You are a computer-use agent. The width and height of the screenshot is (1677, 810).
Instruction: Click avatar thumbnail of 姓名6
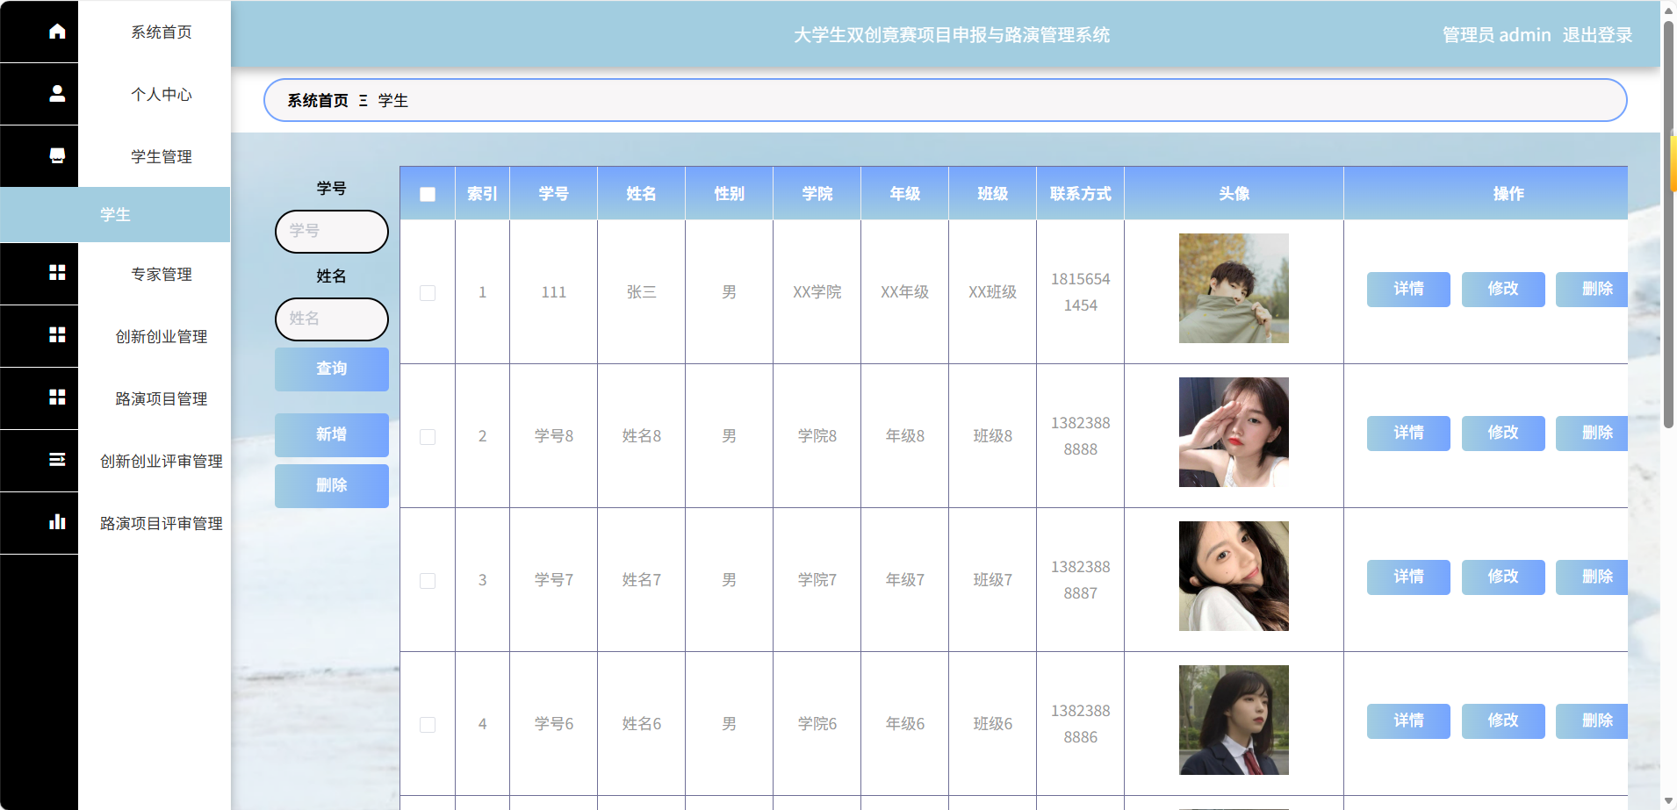point(1234,720)
